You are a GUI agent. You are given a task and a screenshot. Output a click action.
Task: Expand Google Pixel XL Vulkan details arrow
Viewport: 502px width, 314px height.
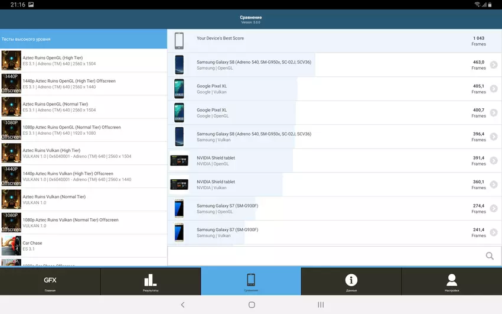493,89
